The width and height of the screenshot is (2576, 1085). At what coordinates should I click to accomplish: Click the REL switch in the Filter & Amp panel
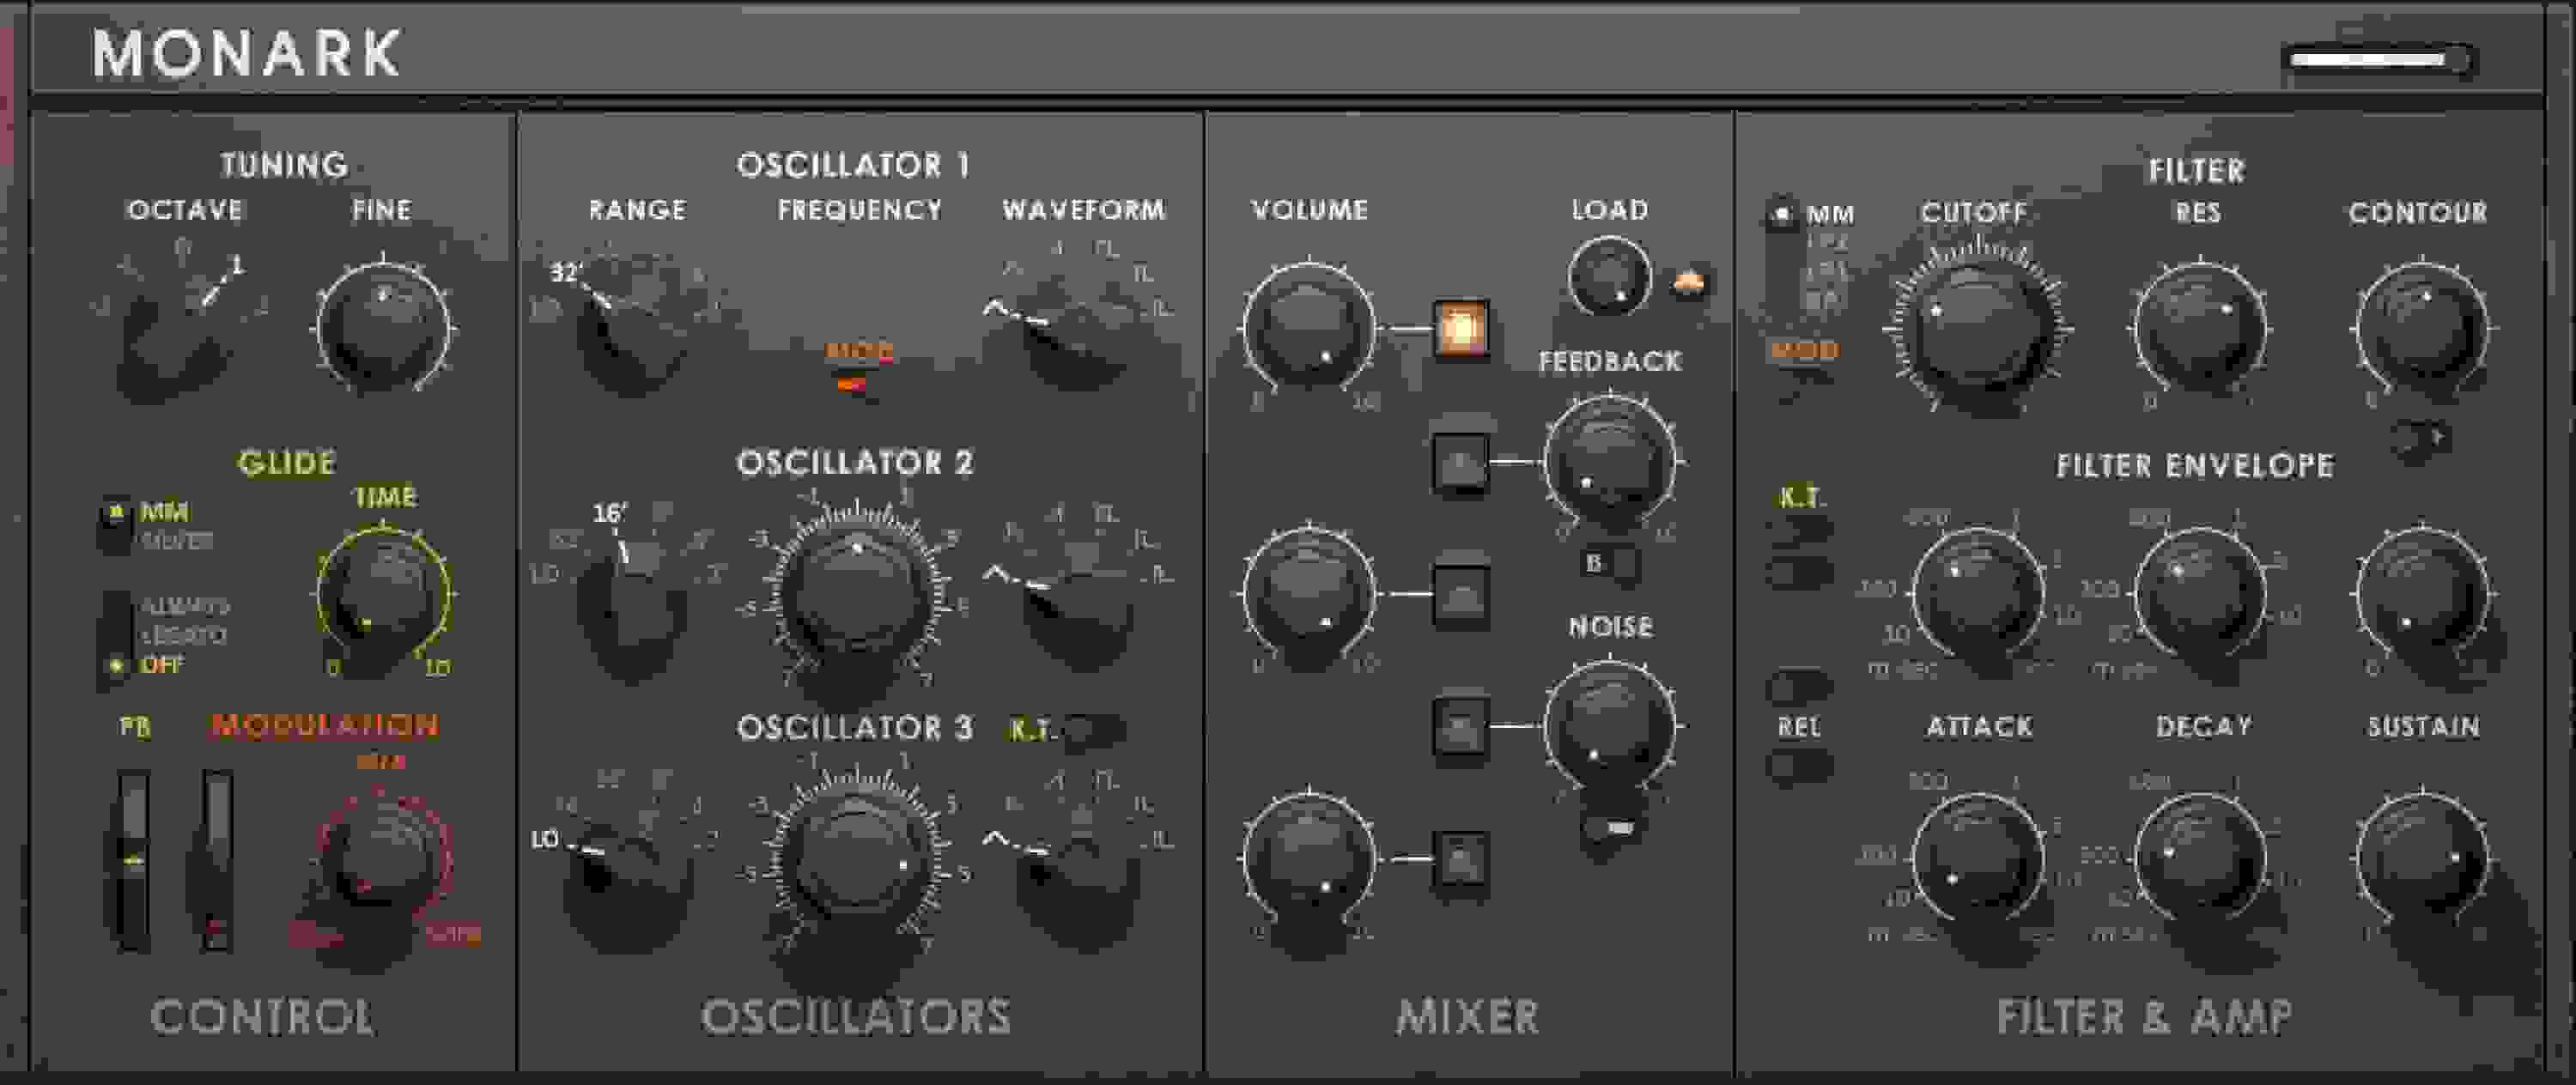coord(1801,769)
